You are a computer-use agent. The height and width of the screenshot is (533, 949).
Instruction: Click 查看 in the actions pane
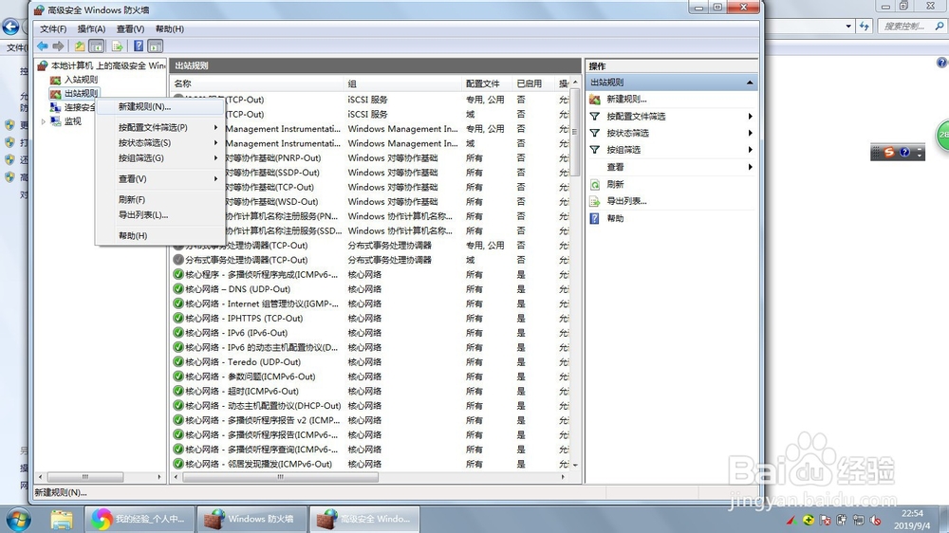click(615, 167)
